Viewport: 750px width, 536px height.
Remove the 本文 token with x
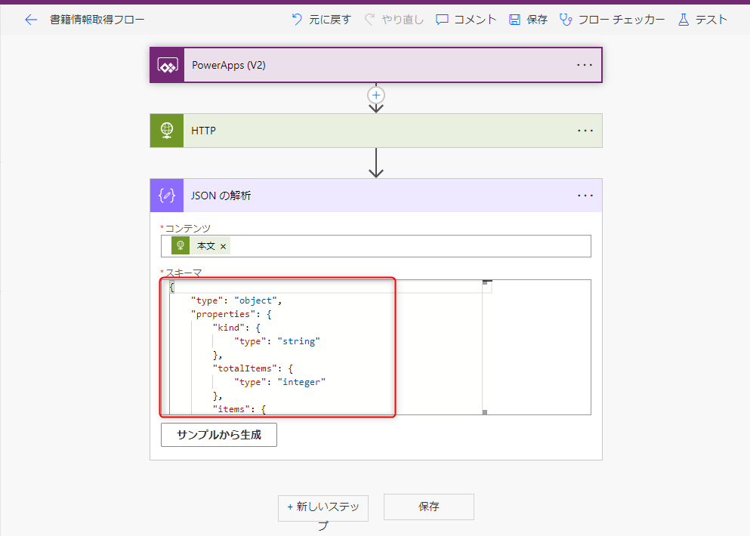click(x=223, y=247)
